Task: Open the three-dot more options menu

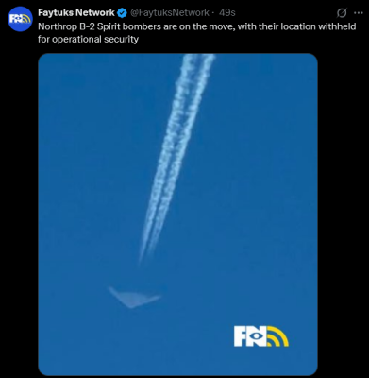Action: click(x=359, y=13)
